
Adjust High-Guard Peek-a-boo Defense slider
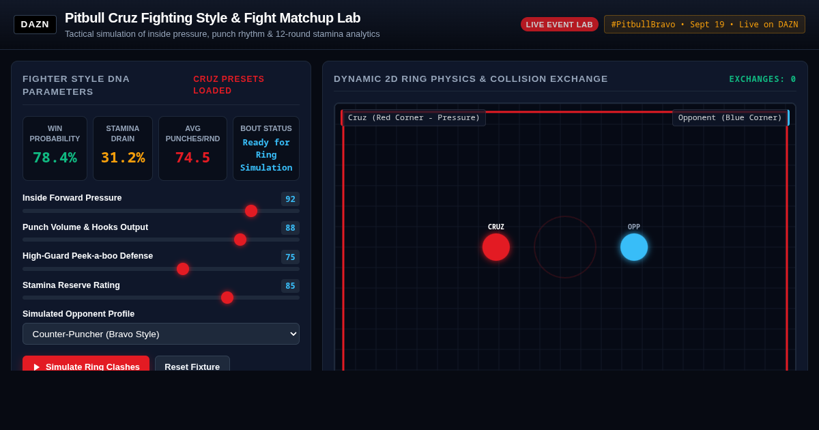(161, 269)
